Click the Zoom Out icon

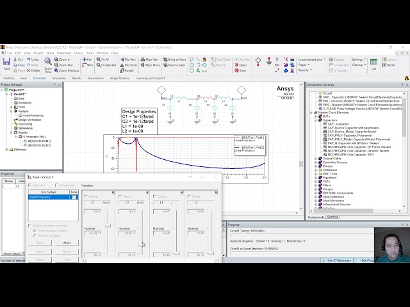56,65
